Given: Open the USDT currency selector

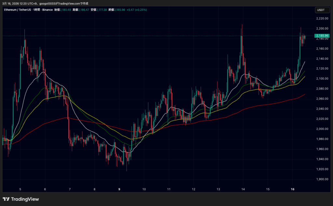Looking at the screenshot, I should pos(321,10).
